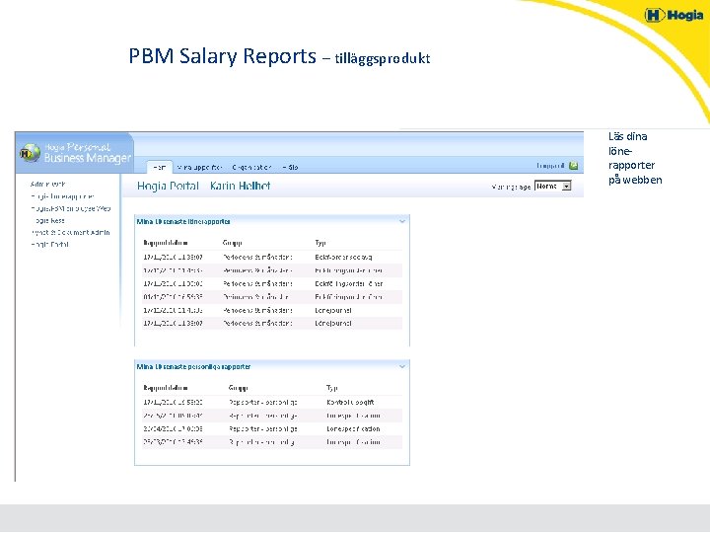Open Hogia Portal in the sidebar
This screenshot has height=533, width=710.
(x=50, y=245)
